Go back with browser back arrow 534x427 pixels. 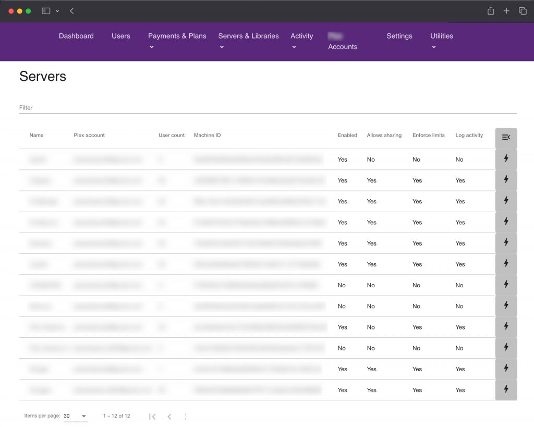(71, 11)
